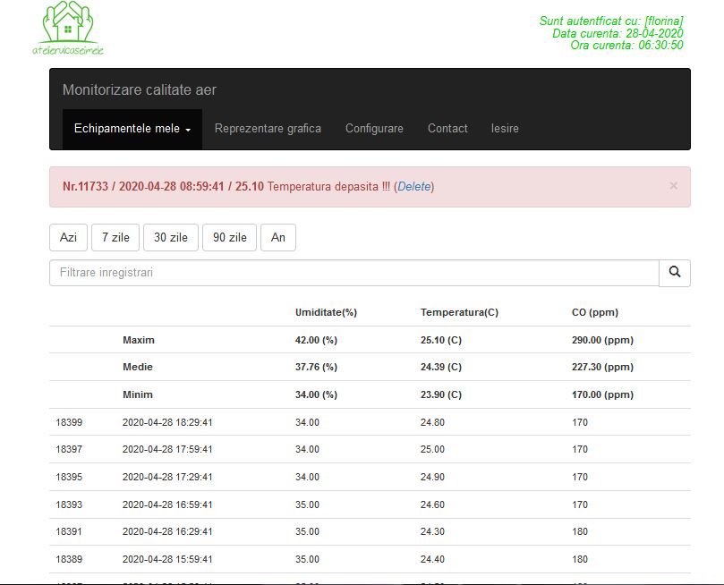The height and width of the screenshot is (585, 724).
Task: Click the magnifying glass search button
Action: pyautogui.click(x=674, y=273)
